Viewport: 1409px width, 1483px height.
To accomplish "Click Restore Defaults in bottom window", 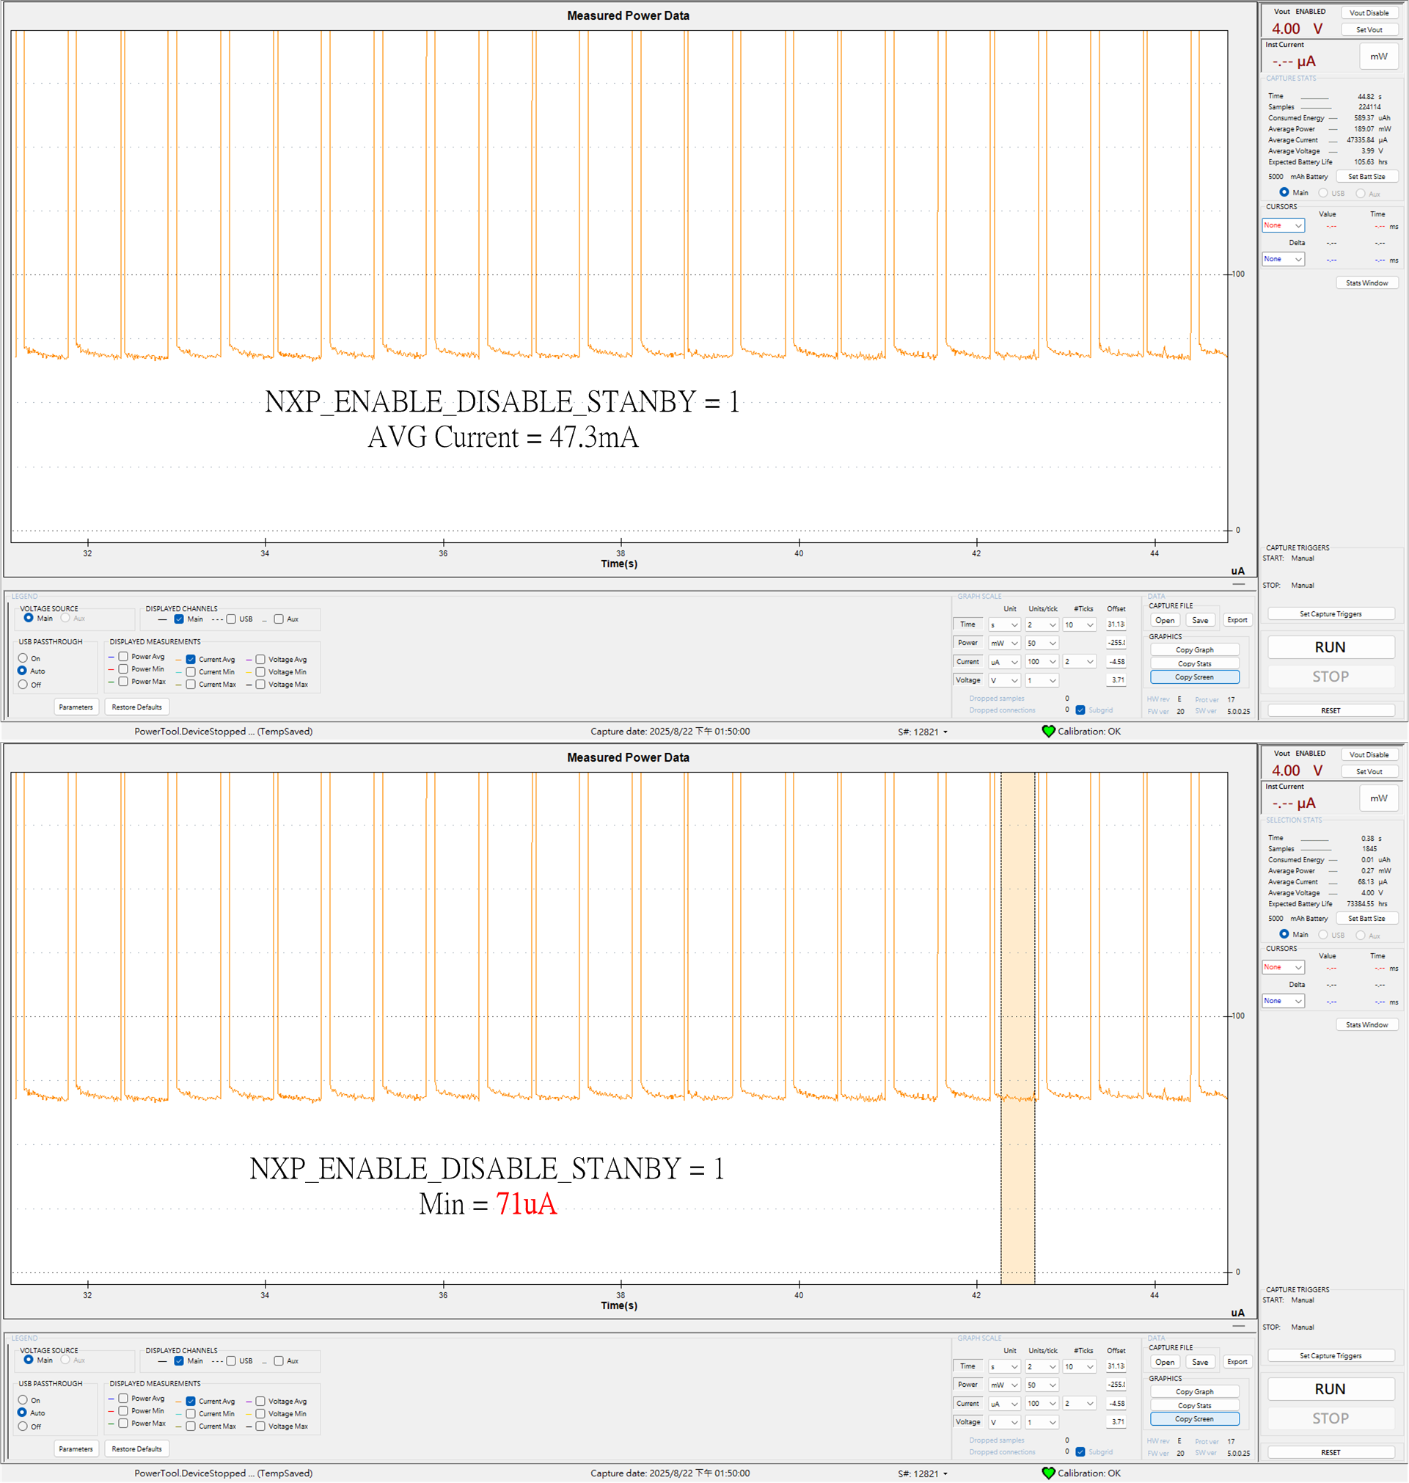I will [x=136, y=1449].
